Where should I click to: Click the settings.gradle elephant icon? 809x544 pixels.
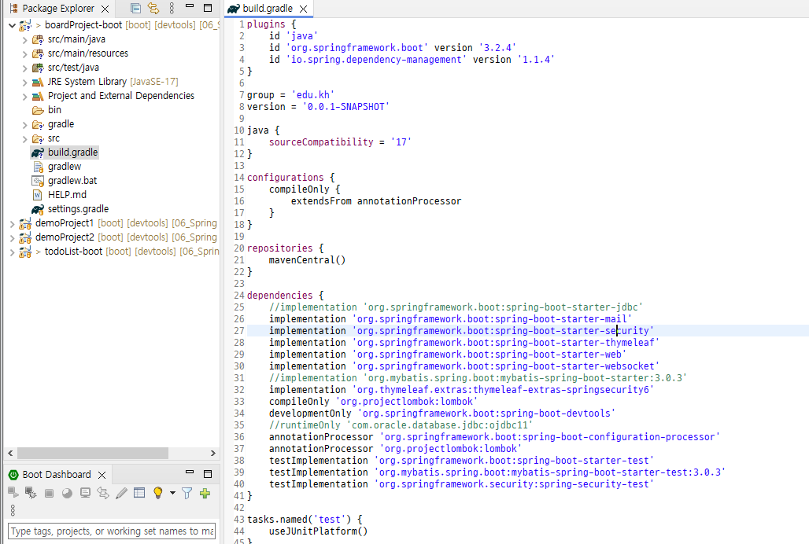coord(38,209)
